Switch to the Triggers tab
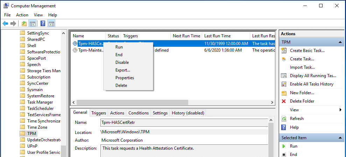This screenshot has height=157, width=346. 99,113
